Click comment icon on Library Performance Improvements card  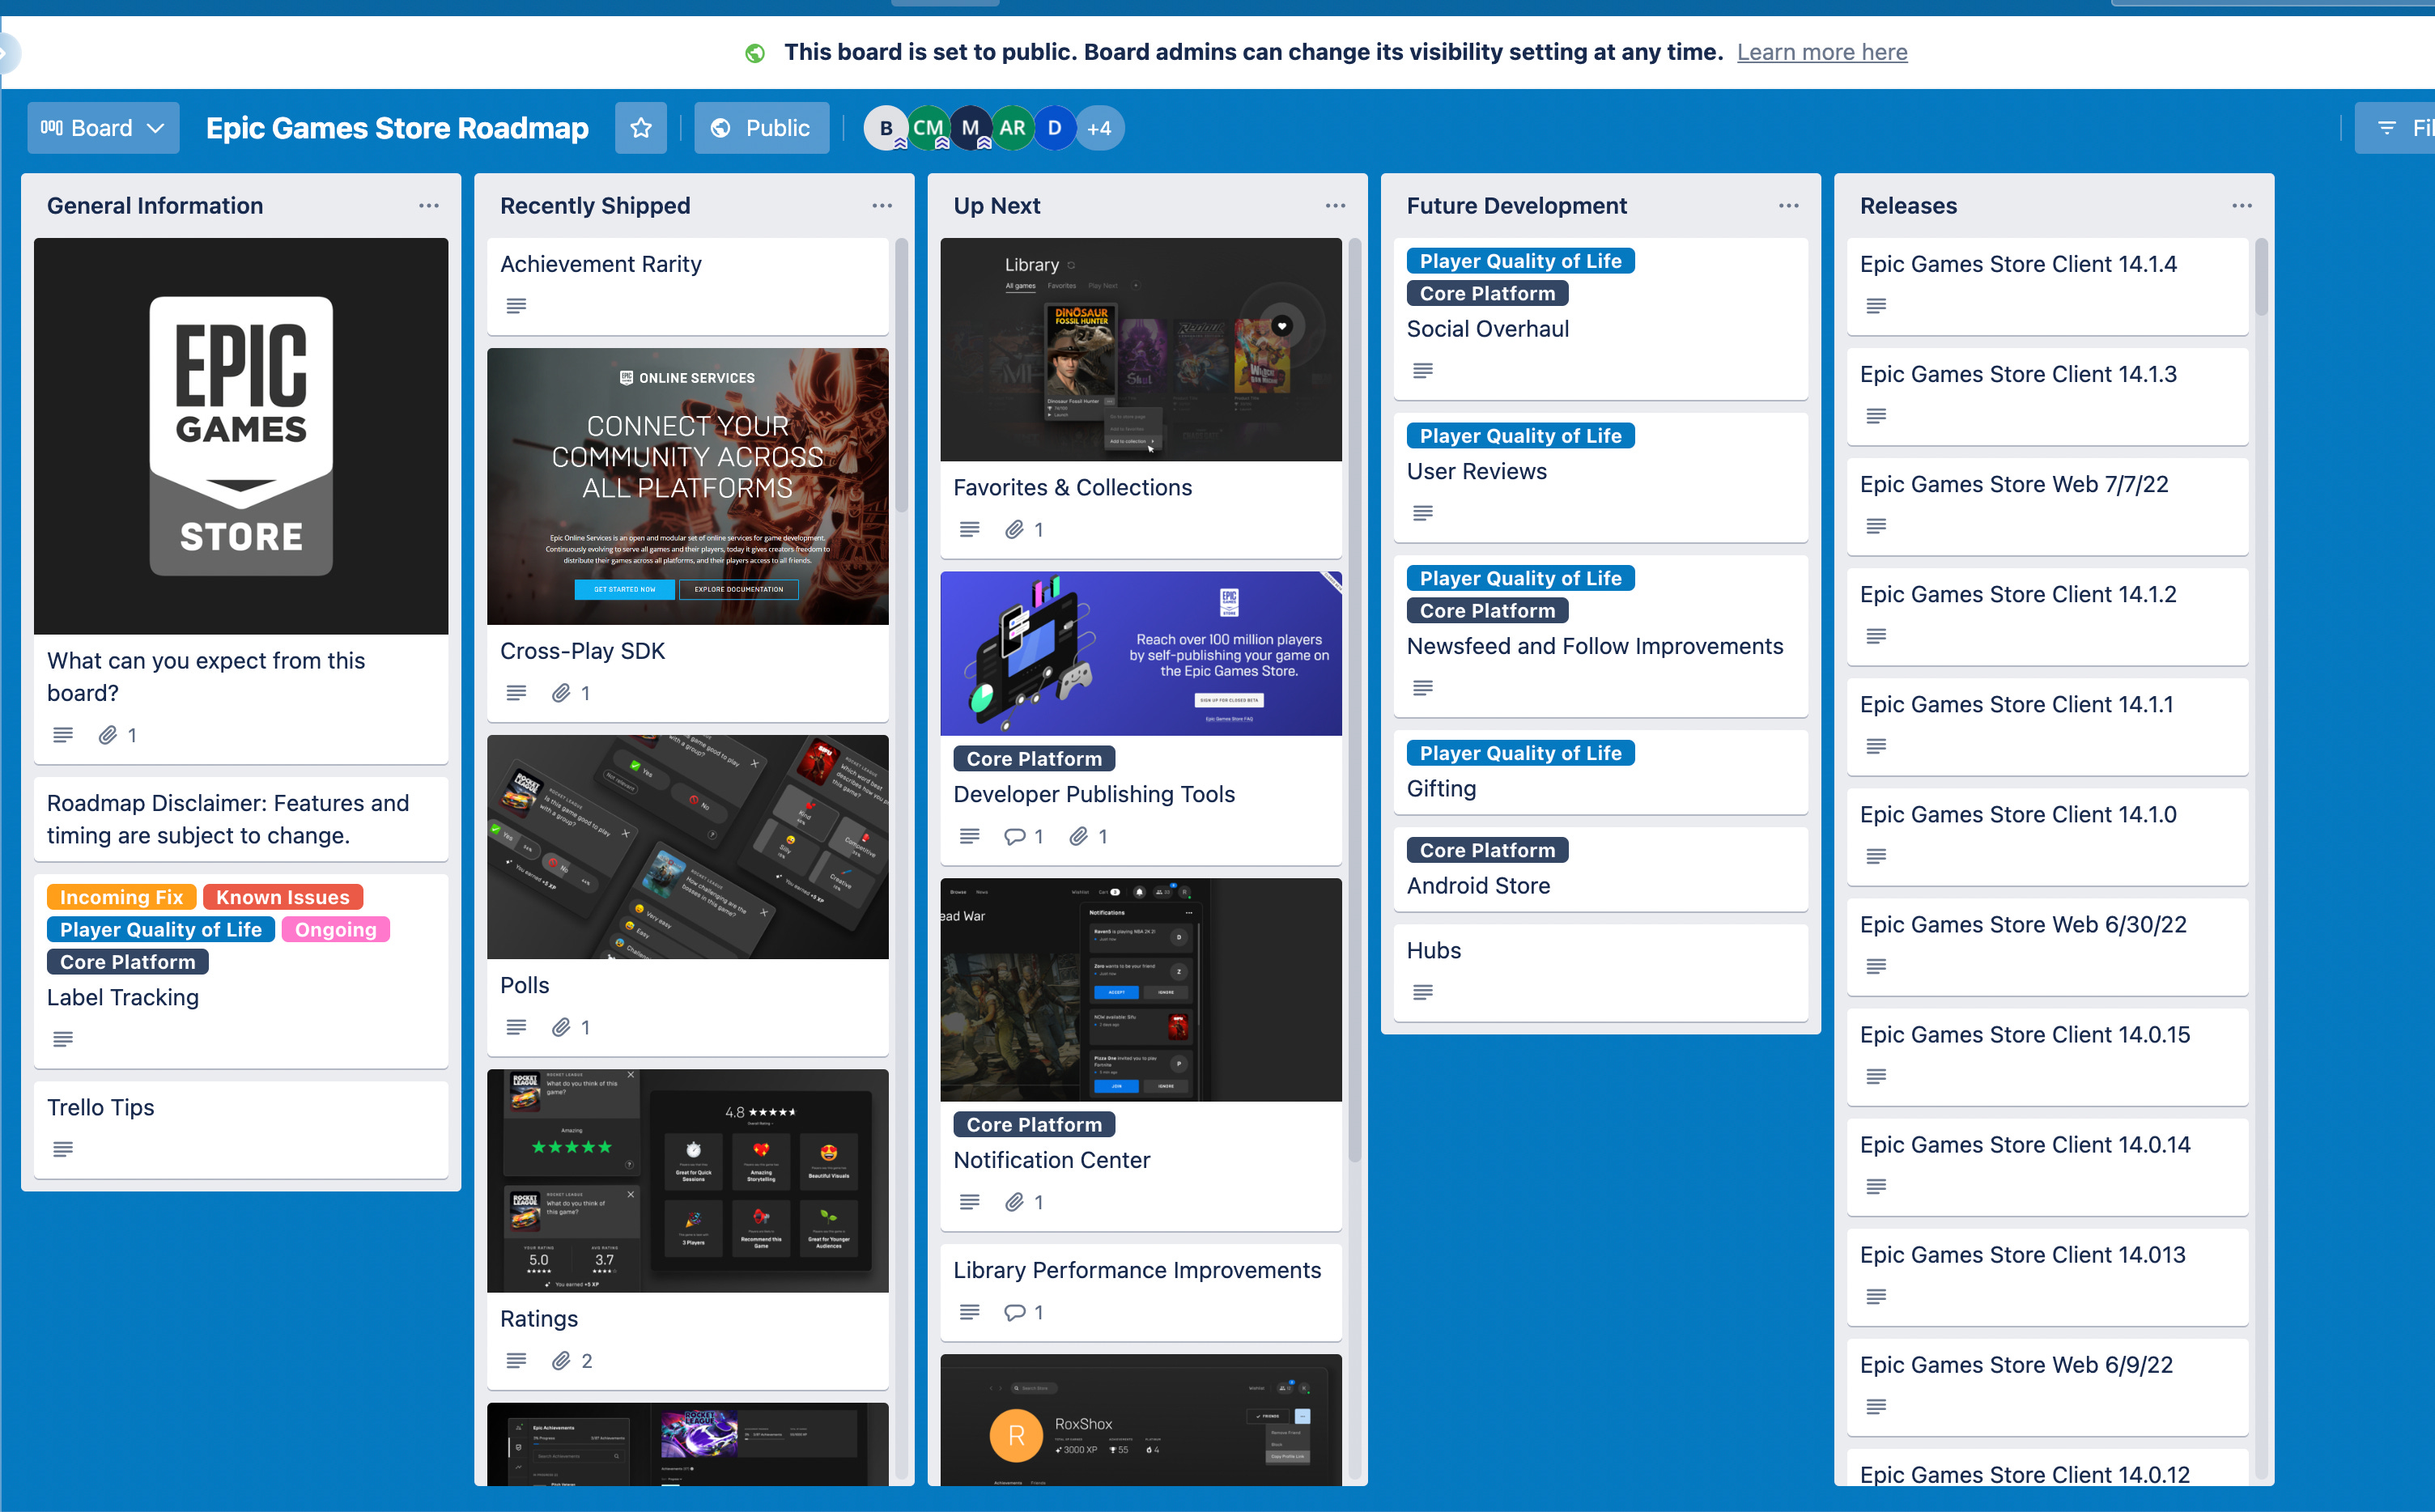pyautogui.click(x=1015, y=1312)
